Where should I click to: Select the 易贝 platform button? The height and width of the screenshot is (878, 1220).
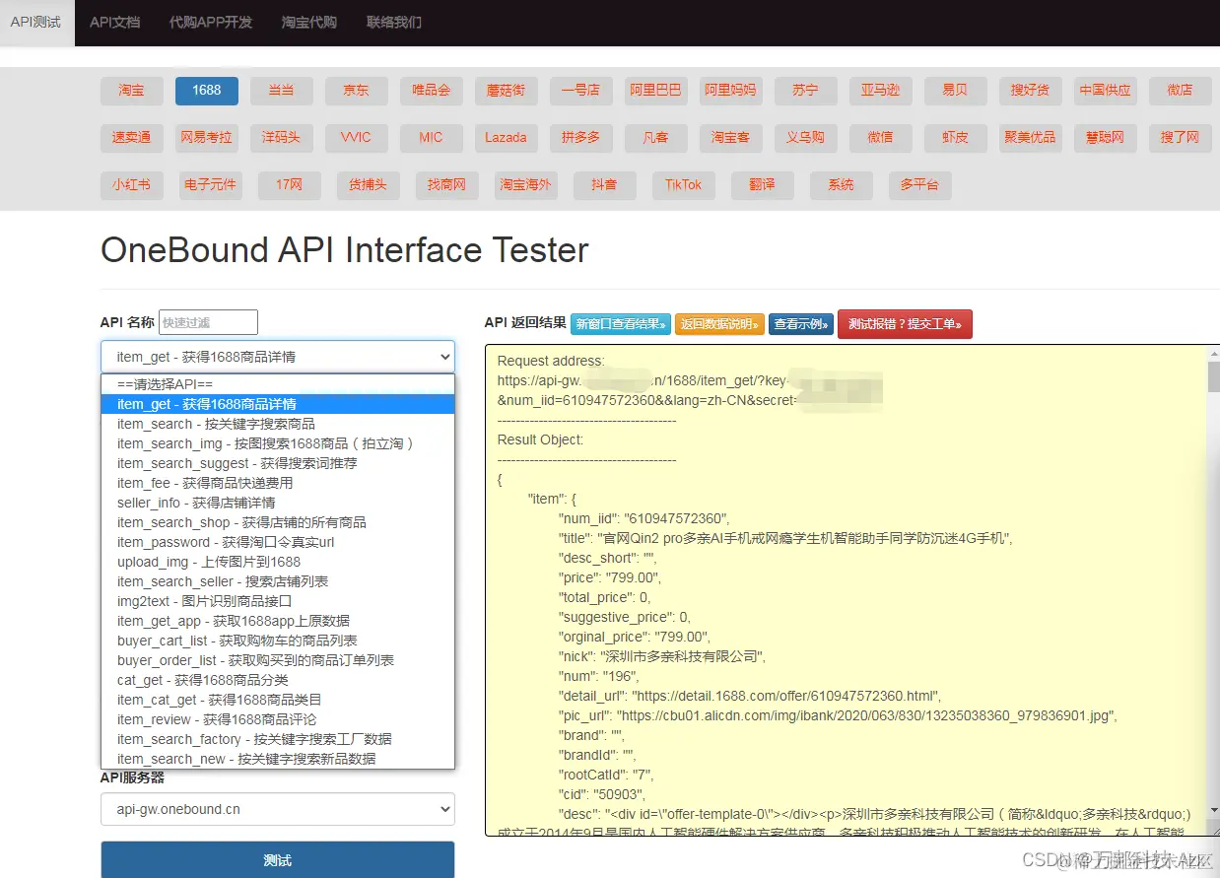956,90
